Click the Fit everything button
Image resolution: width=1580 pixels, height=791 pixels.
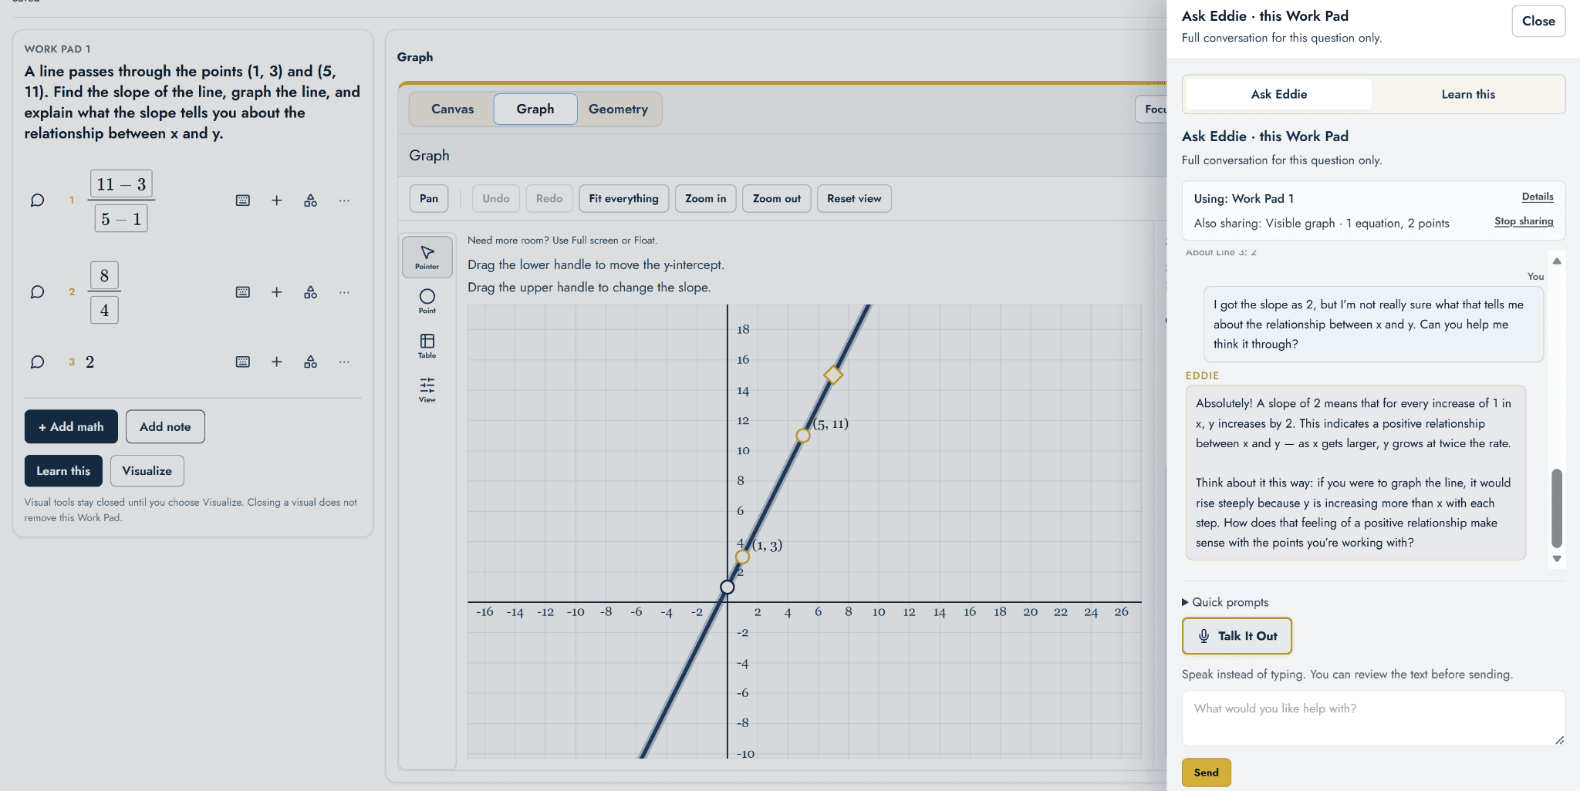point(623,198)
